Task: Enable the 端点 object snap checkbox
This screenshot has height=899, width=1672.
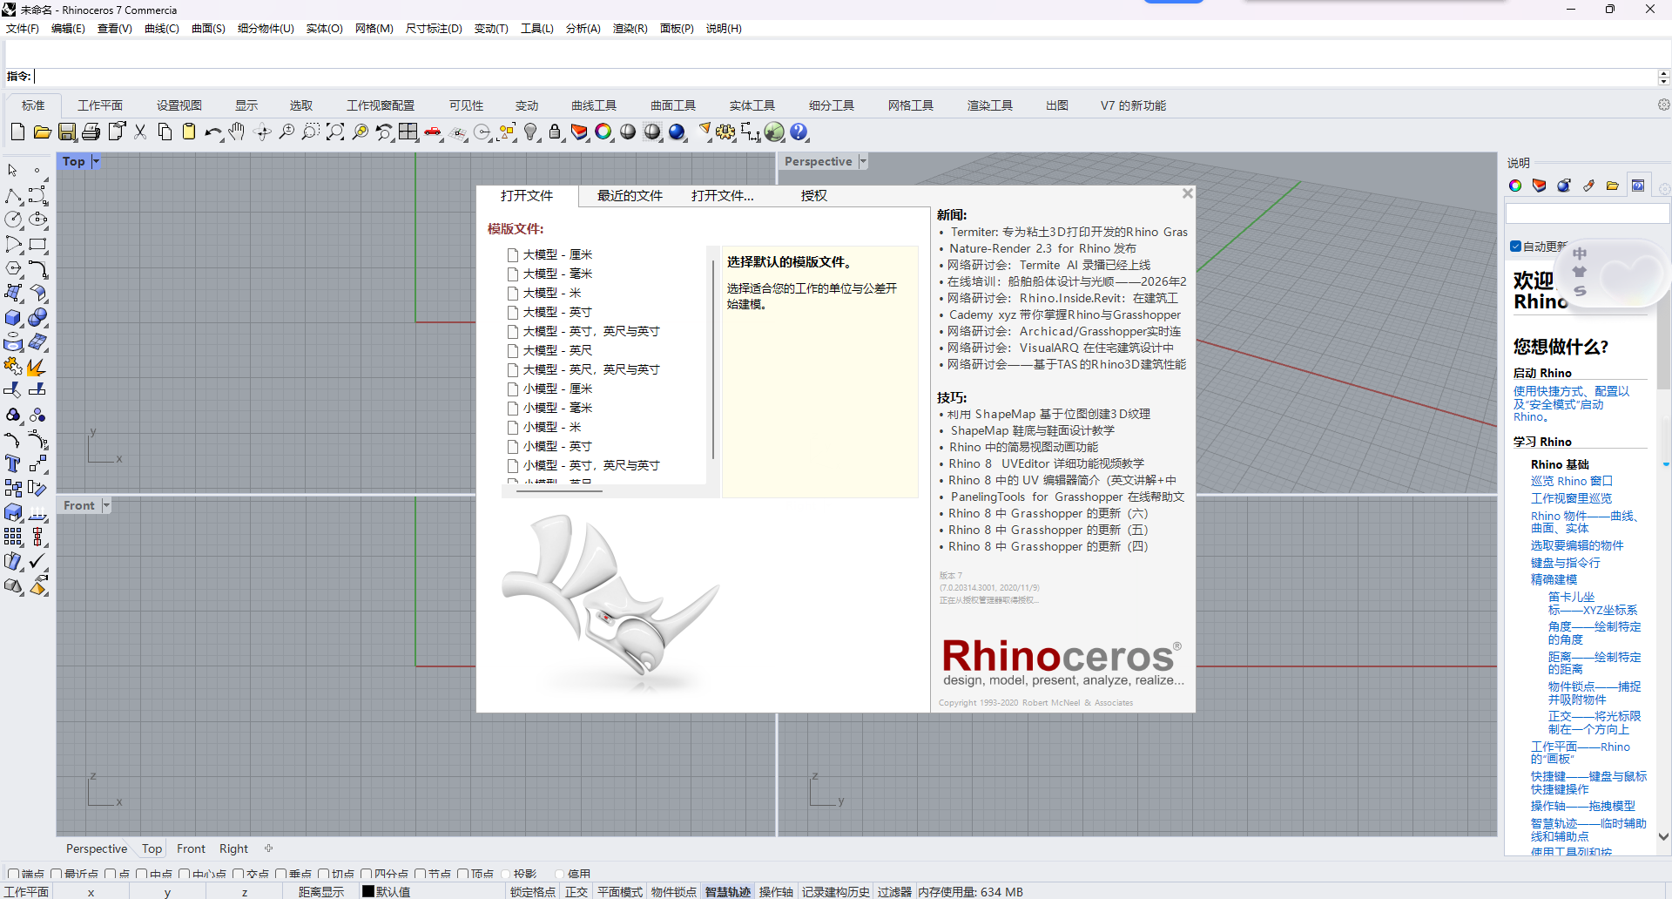Action: [x=12, y=874]
